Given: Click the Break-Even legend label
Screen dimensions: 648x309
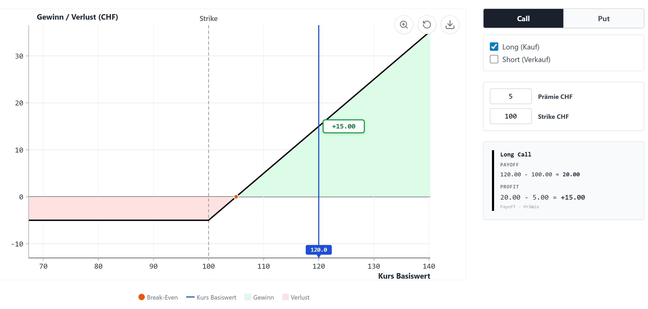Looking at the screenshot, I should click(162, 297).
